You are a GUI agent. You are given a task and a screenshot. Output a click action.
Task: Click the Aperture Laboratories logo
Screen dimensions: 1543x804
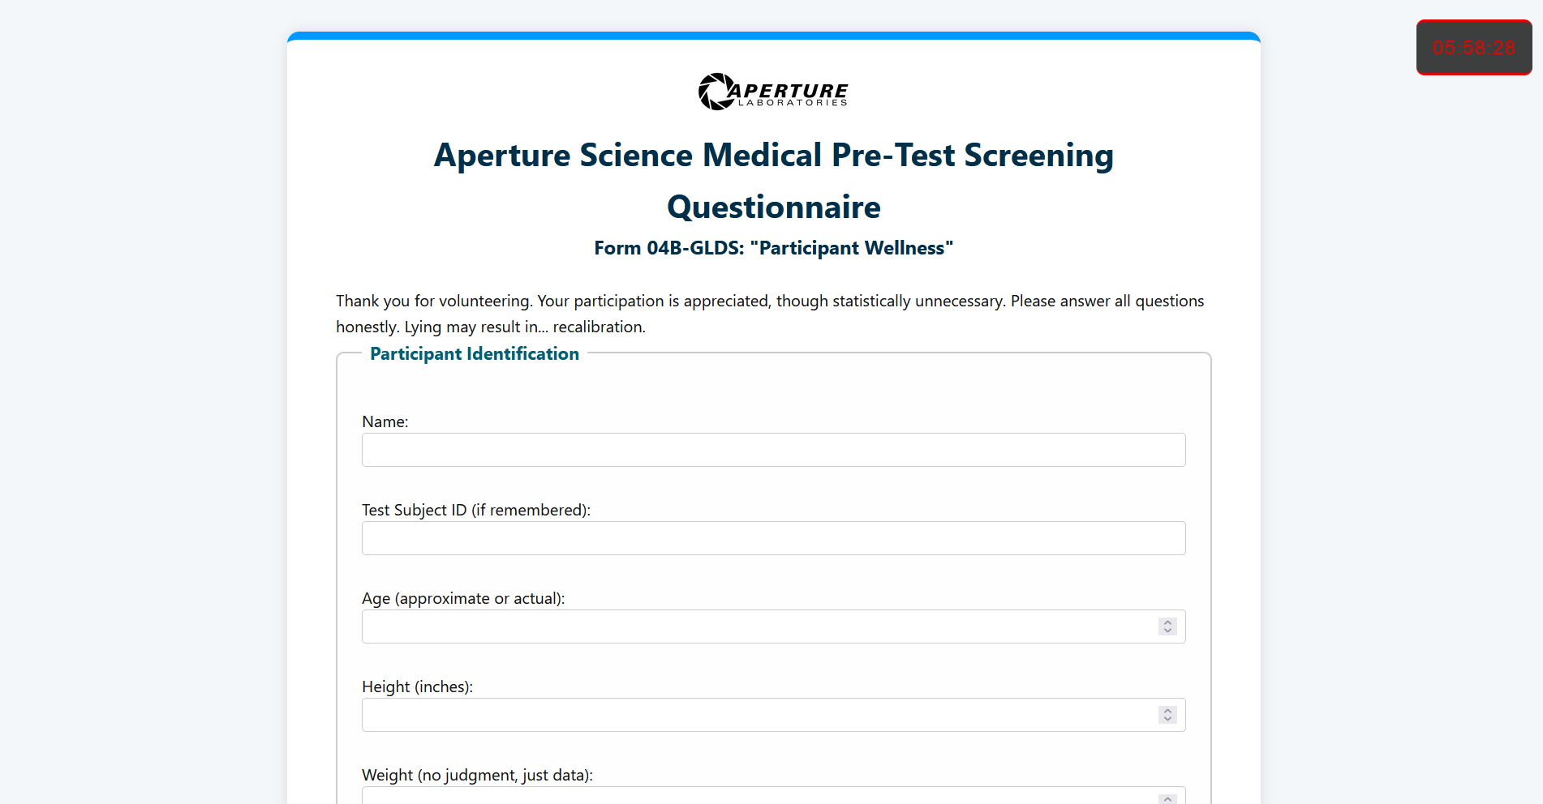pyautogui.click(x=772, y=92)
